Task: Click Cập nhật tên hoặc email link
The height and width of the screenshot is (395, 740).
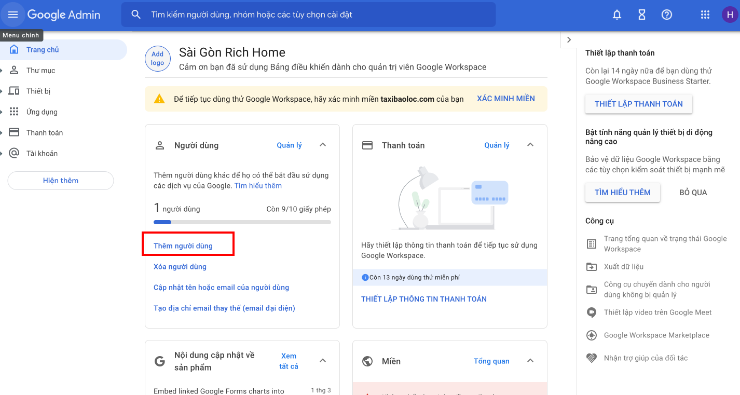Action: tap(222, 288)
